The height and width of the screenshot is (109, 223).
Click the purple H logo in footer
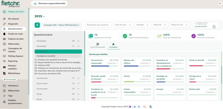(130, 107)
